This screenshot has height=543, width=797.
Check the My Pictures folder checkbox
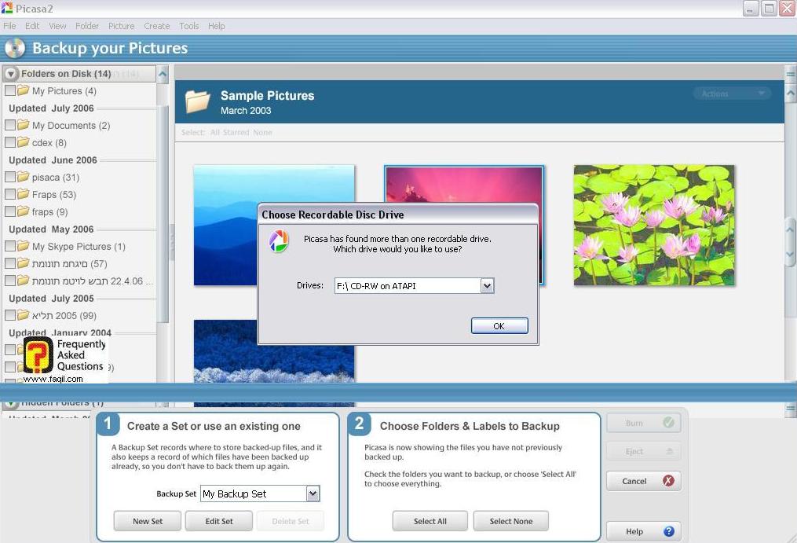pyautogui.click(x=10, y=91)
